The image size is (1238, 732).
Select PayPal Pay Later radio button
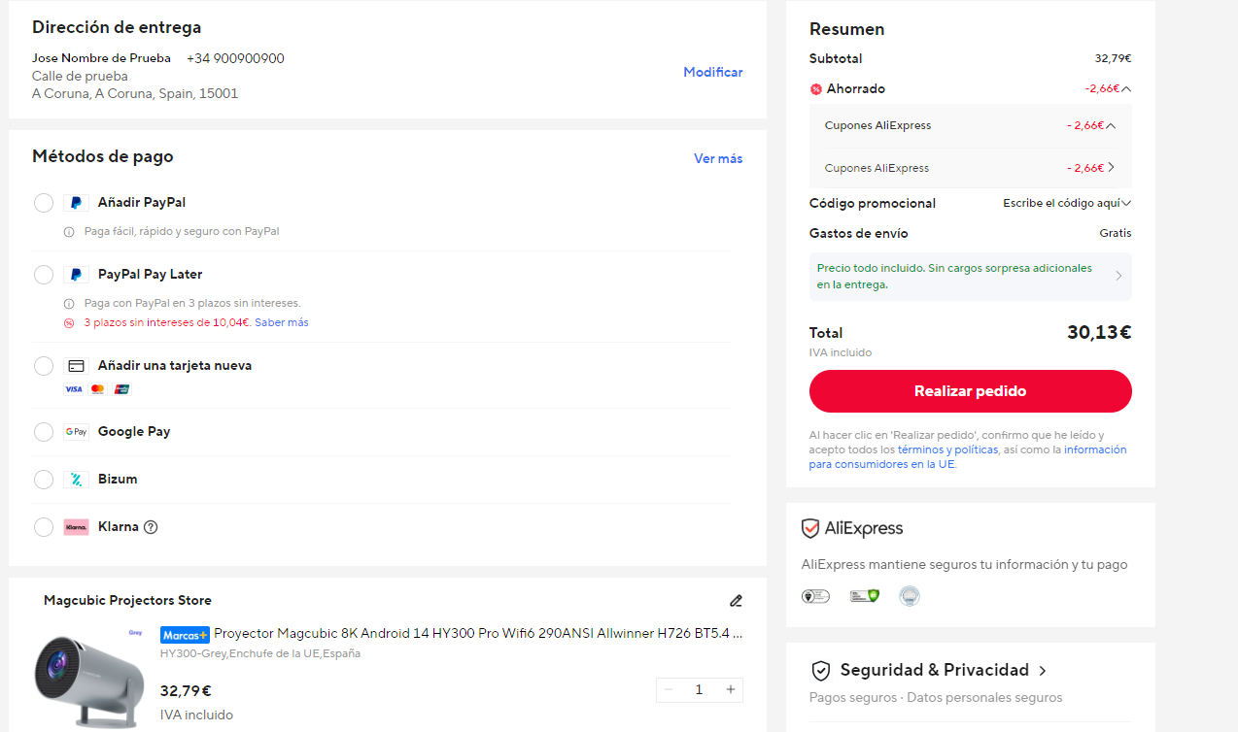pos(44,275)
